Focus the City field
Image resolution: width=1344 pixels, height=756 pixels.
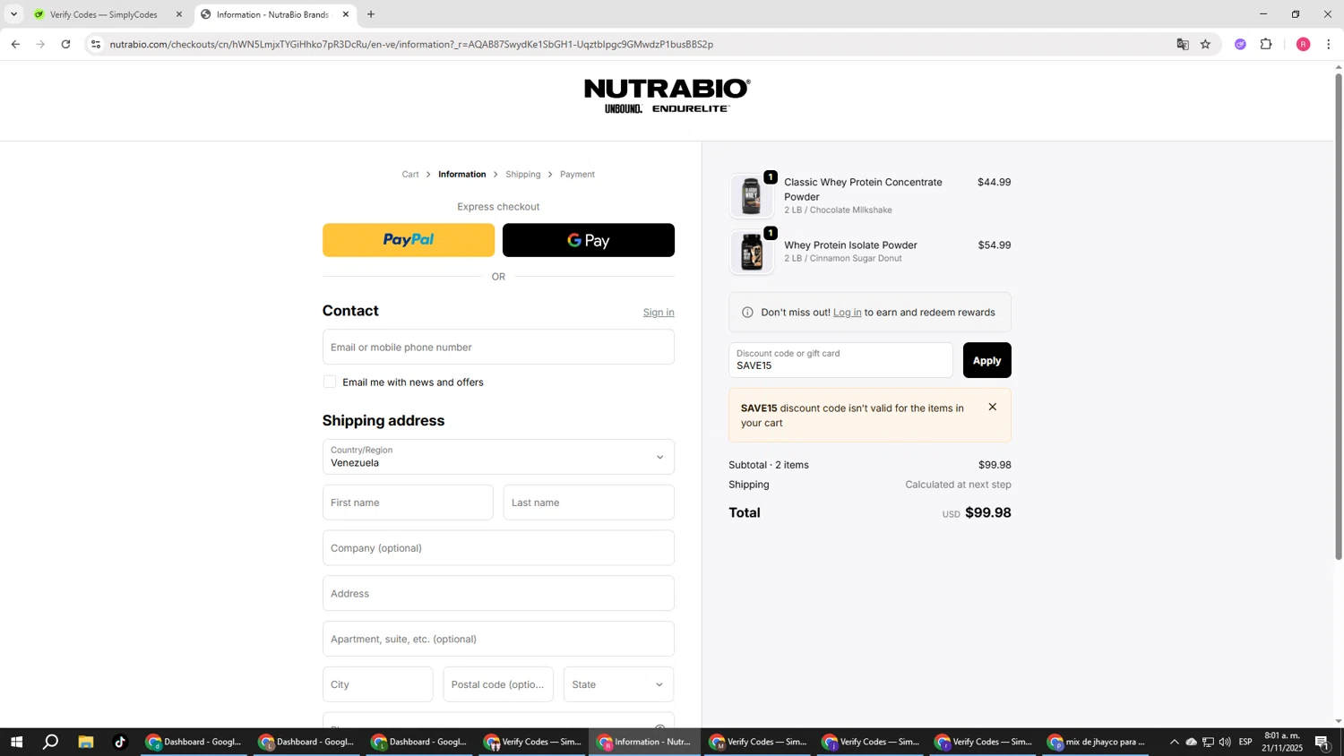378,684
